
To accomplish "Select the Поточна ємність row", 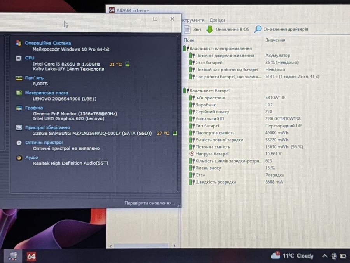I will (x=266, y=147).
